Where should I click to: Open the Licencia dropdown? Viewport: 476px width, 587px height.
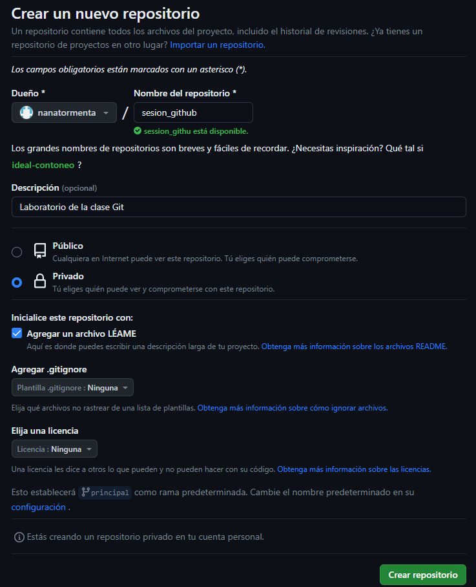point(54,449)
